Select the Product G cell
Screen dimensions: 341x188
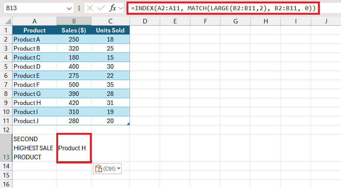(x=35, y=94)
